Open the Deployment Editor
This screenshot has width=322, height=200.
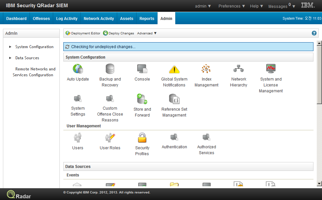pos(83,33)
